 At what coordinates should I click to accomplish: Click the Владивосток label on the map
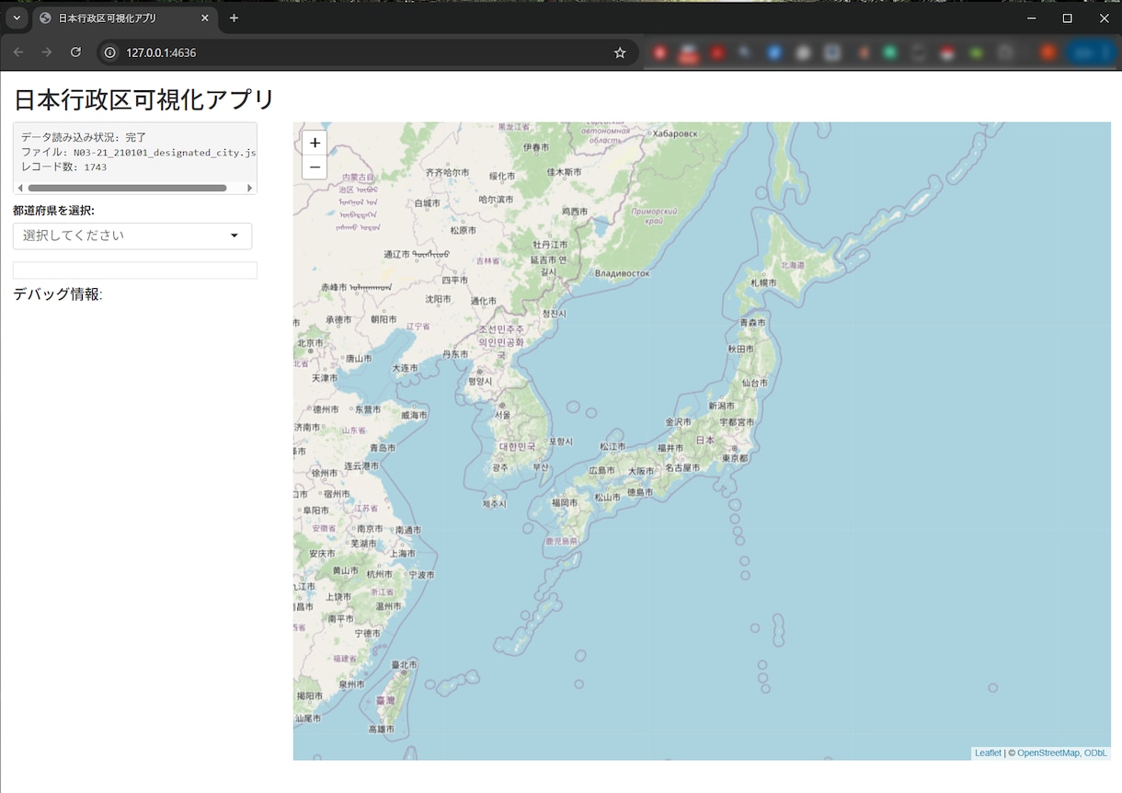coord(623,273)
